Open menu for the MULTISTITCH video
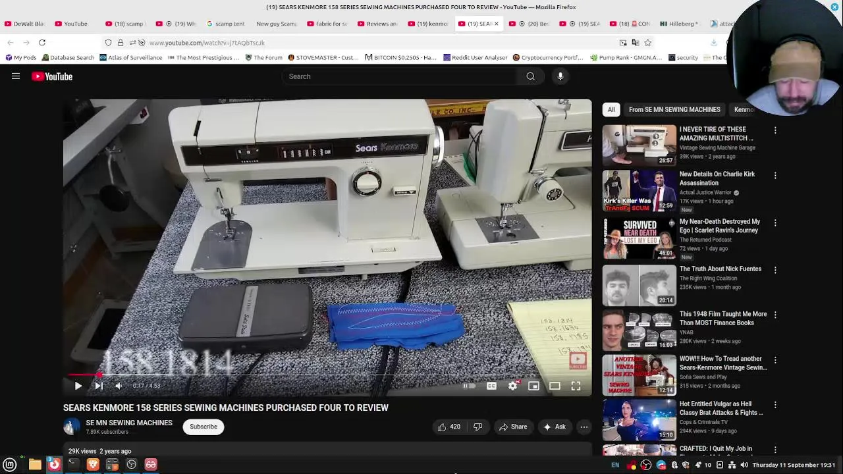 pos(775,130)
